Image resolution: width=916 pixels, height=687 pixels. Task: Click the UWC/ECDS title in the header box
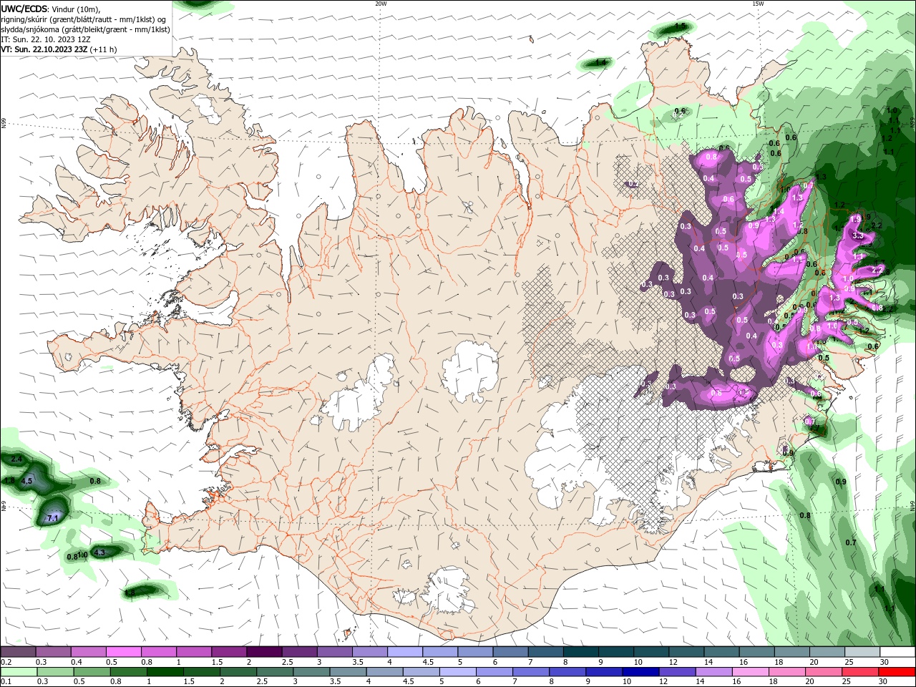point(24,9)
